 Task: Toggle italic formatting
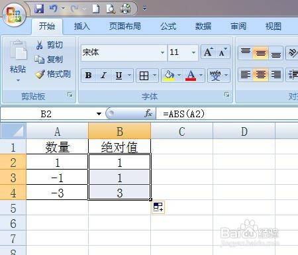(x=103, y=76)
